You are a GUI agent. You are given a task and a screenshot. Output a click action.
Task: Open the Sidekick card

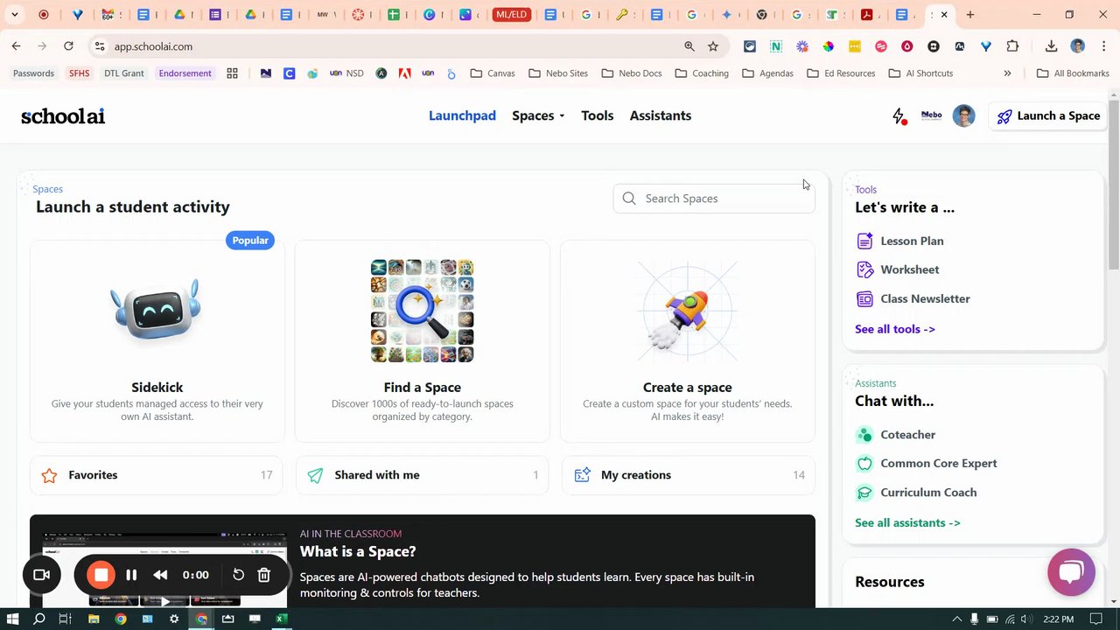[157, 341]
